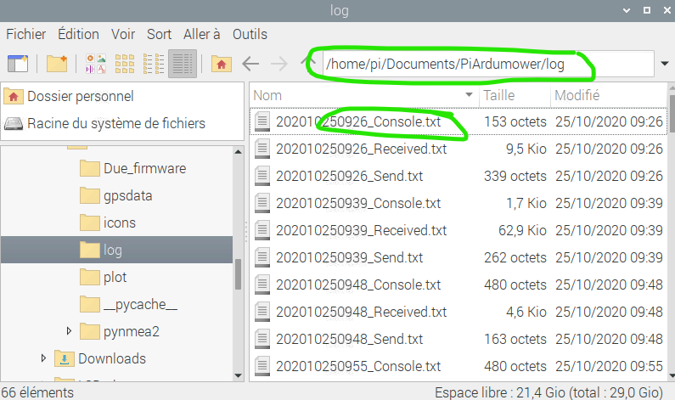Navigate forward with the right arrow
Viewport: 675px width, 400px height.
coord(279,65)
